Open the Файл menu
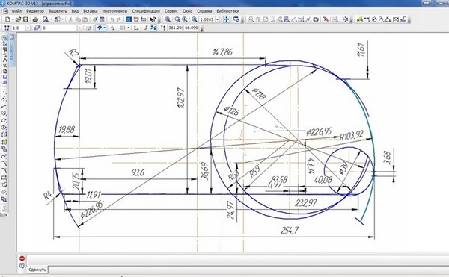This screenshot has height=277, width=449. pos(17,11)
